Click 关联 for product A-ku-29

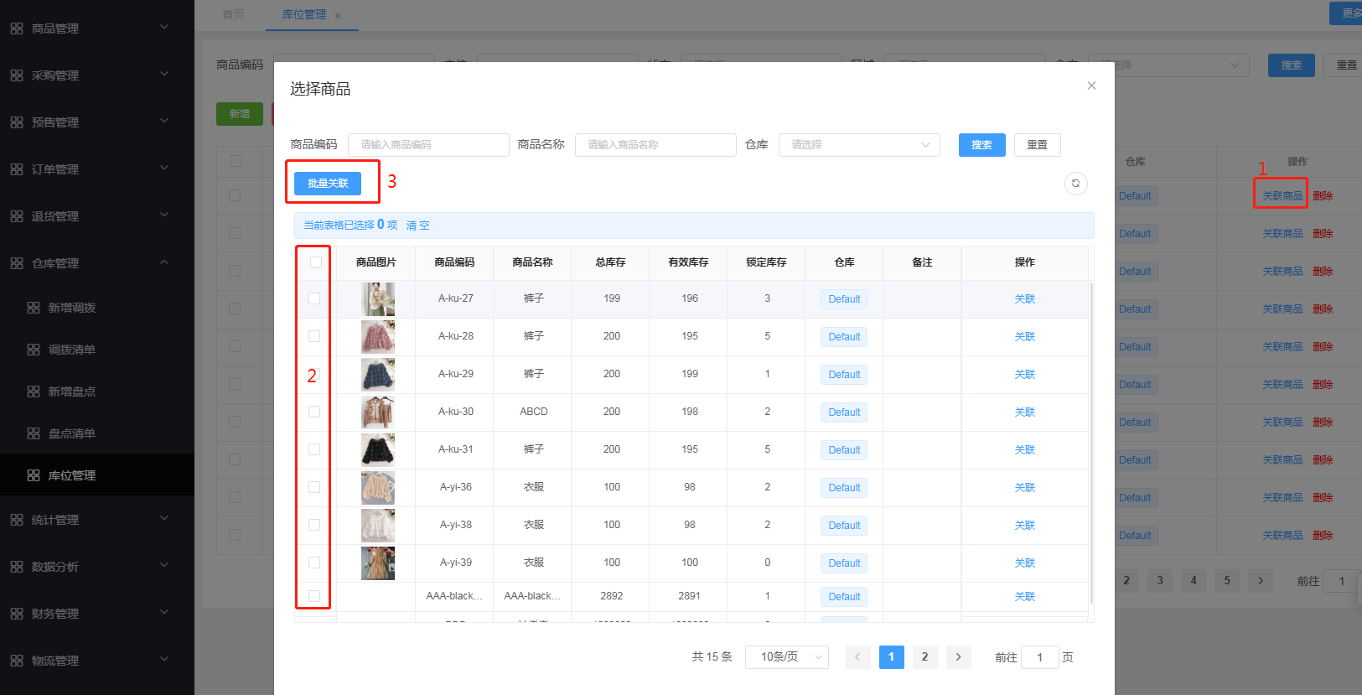point(1024,375)
